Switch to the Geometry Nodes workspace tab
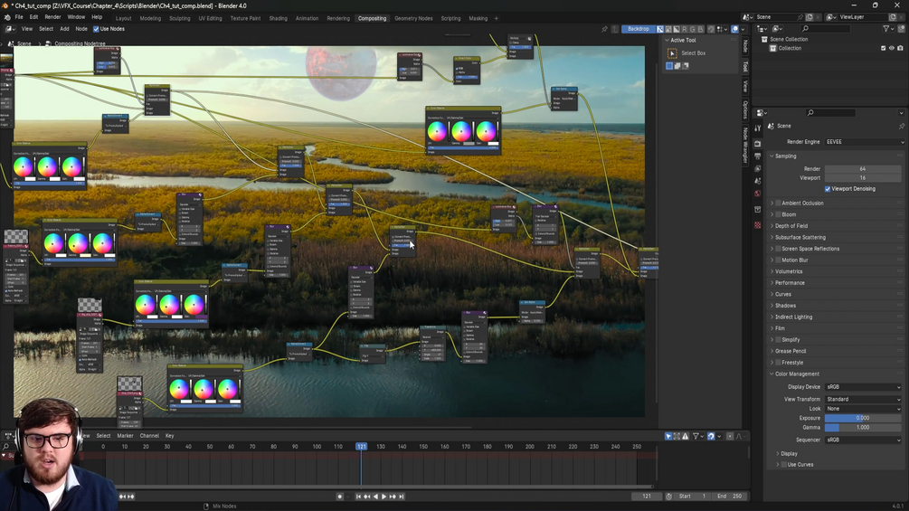 click(x=413, y=18)
